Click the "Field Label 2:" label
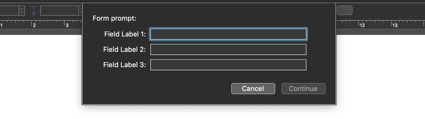425x119 pixels. (124, 49)
